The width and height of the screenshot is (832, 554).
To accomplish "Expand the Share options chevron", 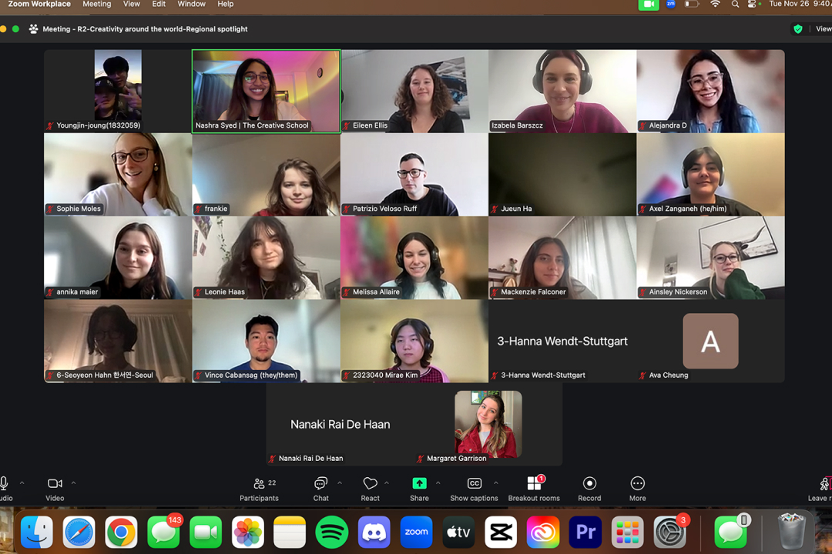I will click(x=438, y=483).
